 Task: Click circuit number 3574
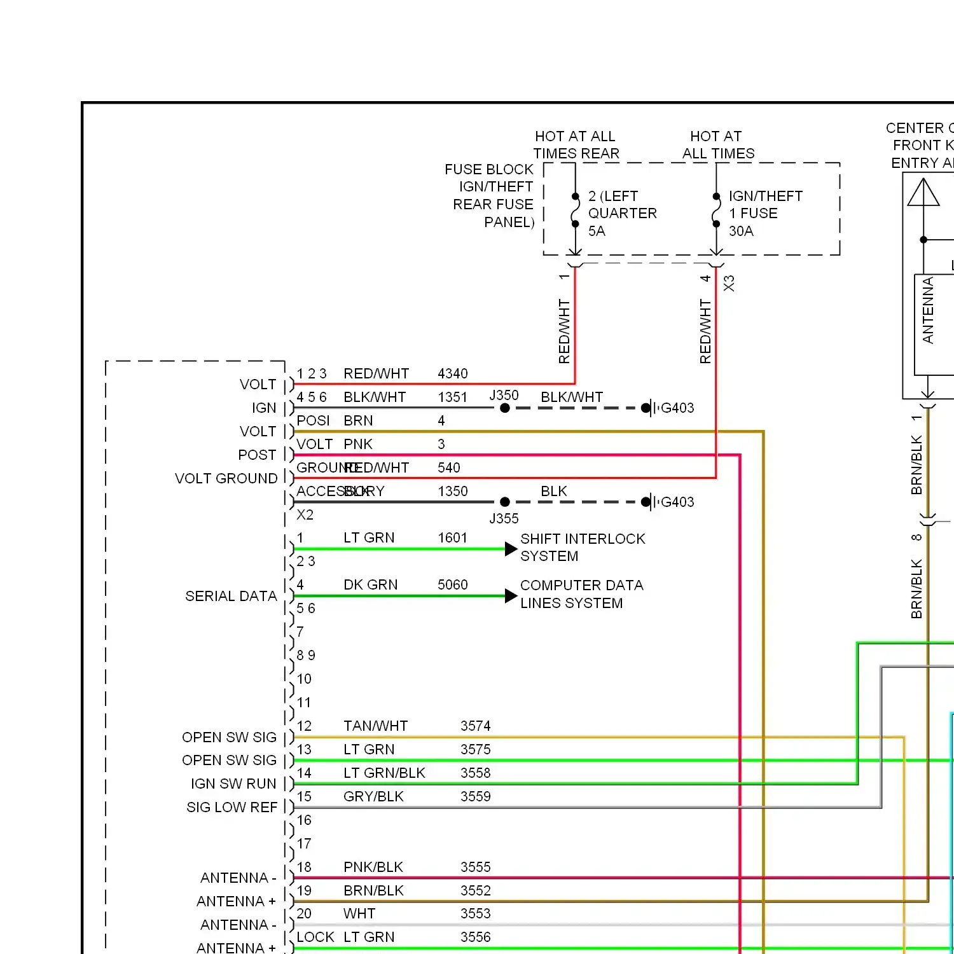point(475,726)
